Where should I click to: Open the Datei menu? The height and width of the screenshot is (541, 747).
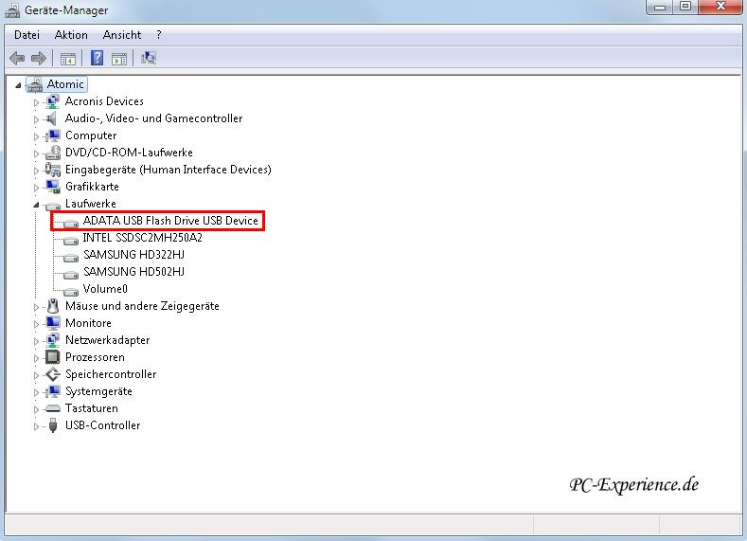tap(27, 35)
